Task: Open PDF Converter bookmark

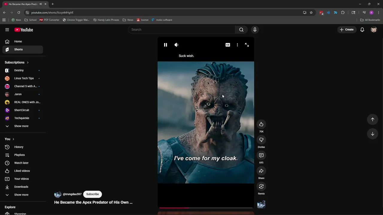Action: tap(49, 20)
